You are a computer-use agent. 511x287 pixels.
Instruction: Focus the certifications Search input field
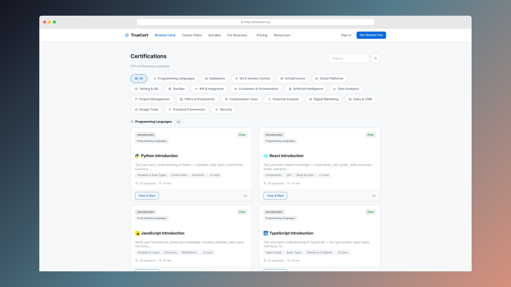coord(348,58)
